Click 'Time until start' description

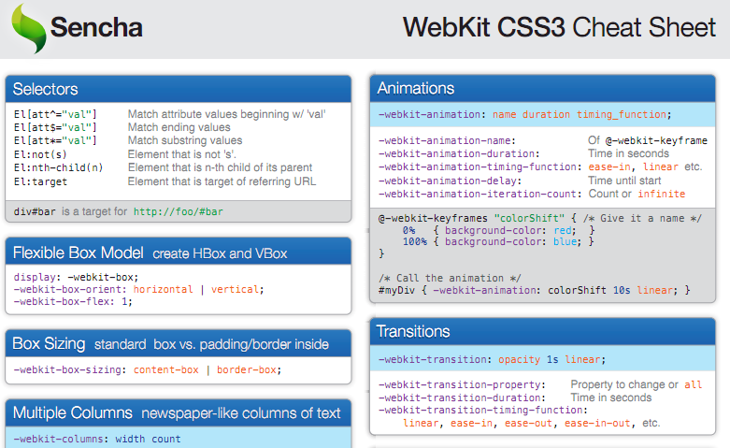click(x=624, y=181)
